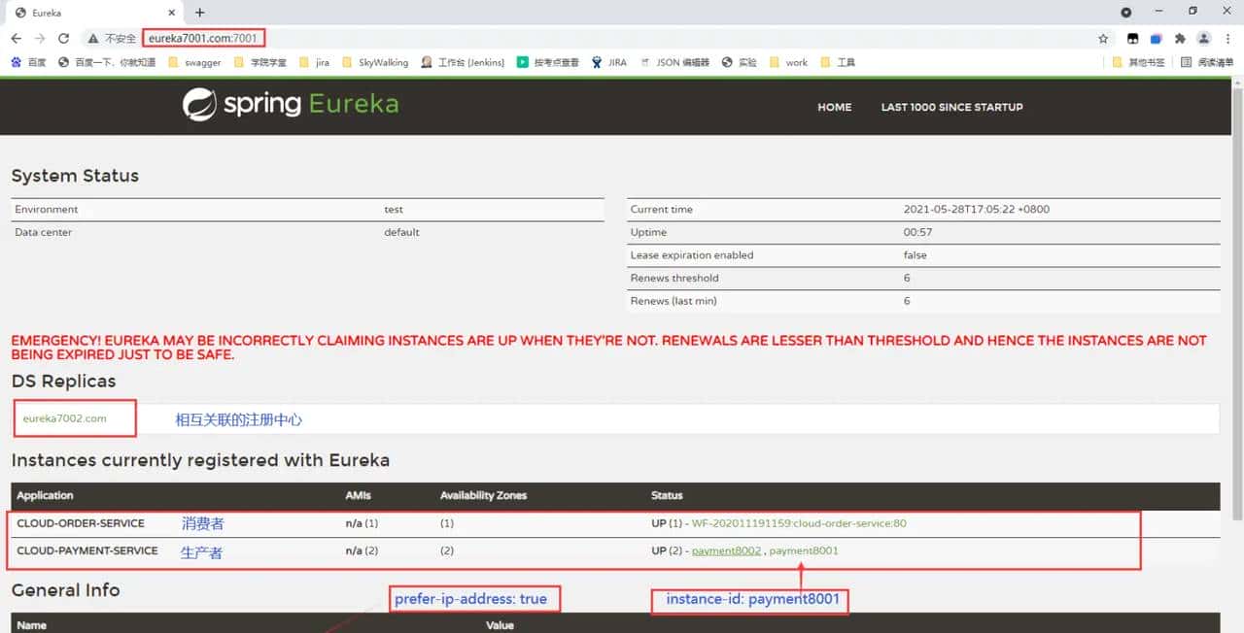Open Chrome three-dot menu

pyautogui.click(x=1228, y=39)
